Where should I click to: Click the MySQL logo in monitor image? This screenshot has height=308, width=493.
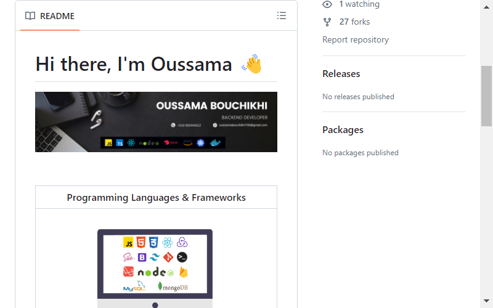pyautogui.click(x=134, y=286)
